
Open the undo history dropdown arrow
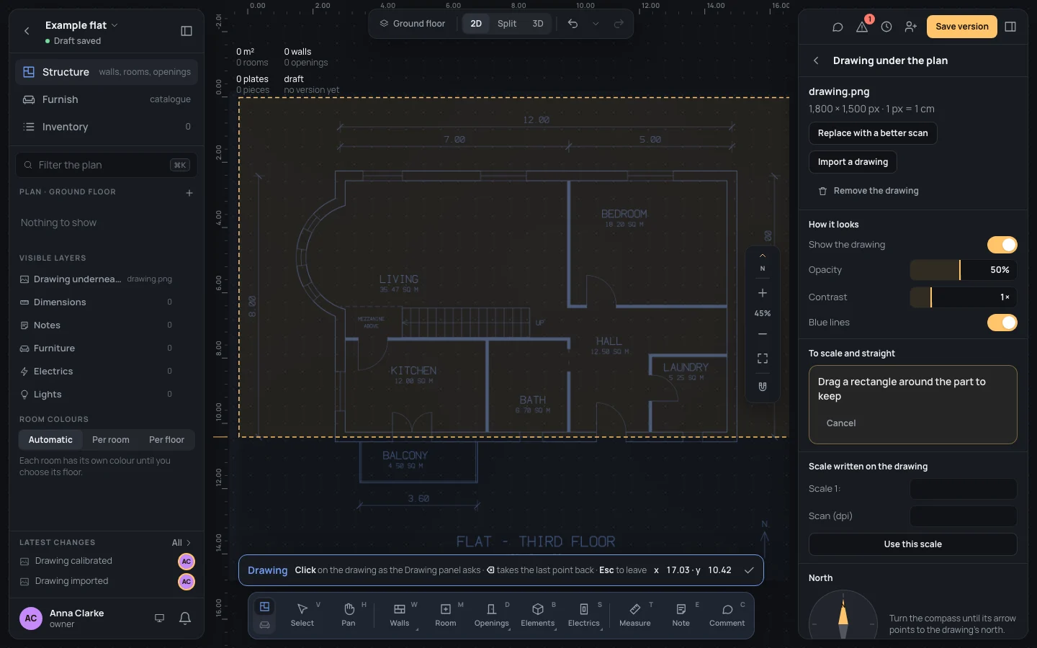[596, 24]
